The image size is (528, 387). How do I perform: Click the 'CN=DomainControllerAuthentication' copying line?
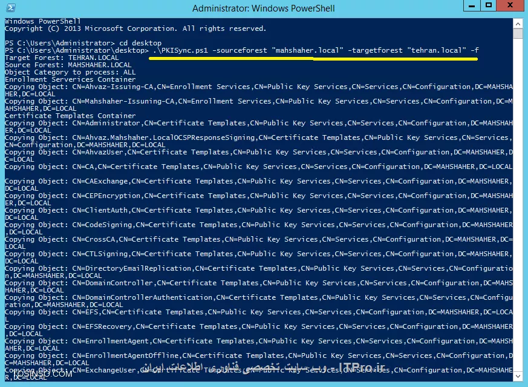(259, 301)
